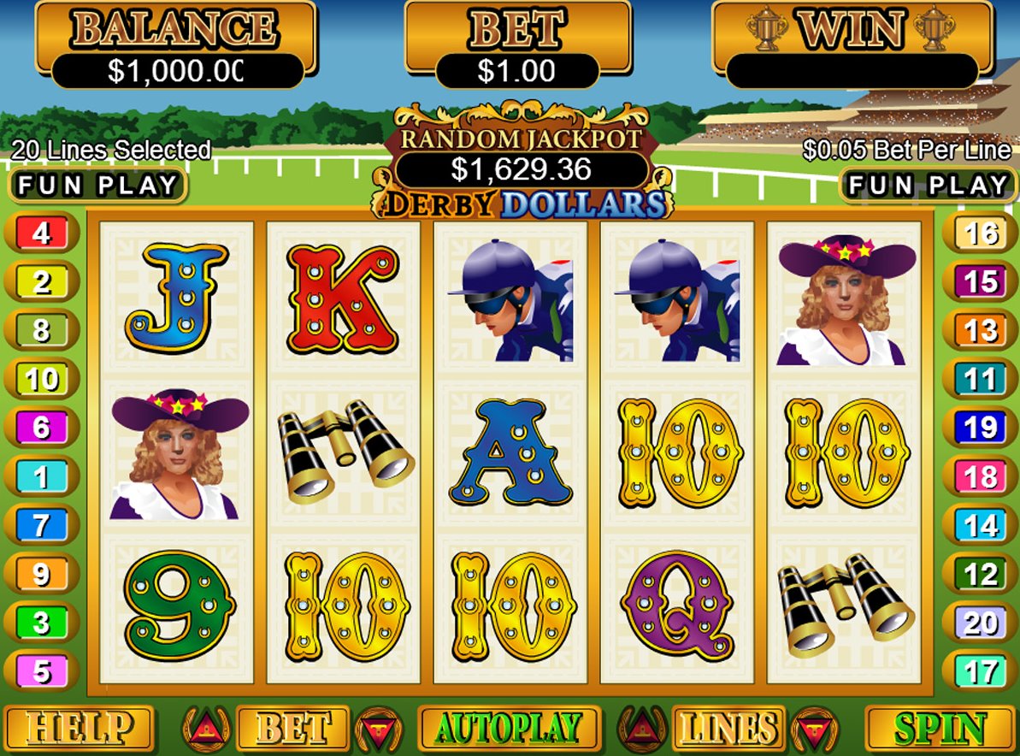Select payline 1 cyan indicator
1020x756 pixels.
[42, 477]
